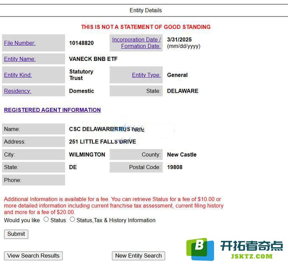Click the Additional Information fee notice text

click(114, 206)
